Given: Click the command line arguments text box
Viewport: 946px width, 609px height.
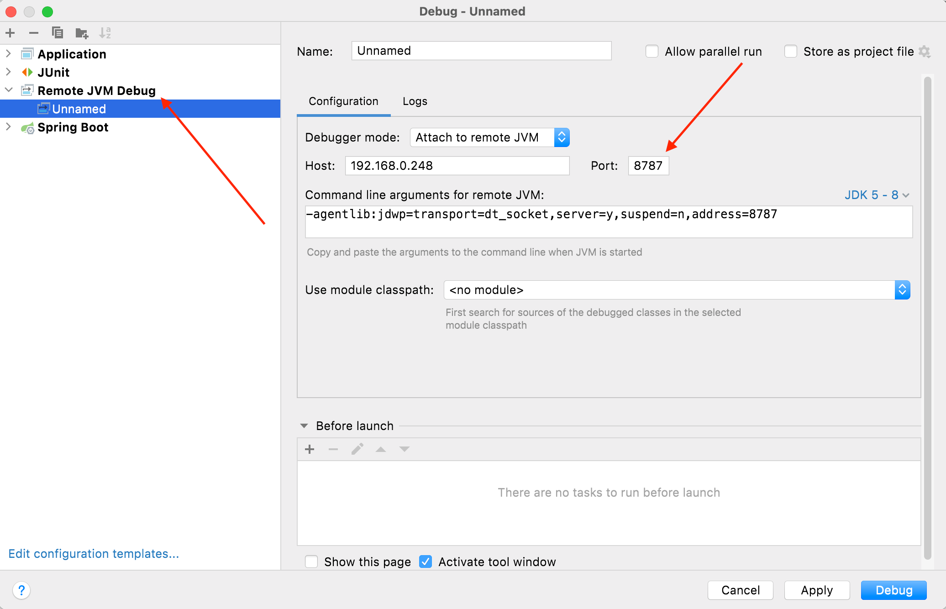Looking at the screenshot, I should 609,221.
